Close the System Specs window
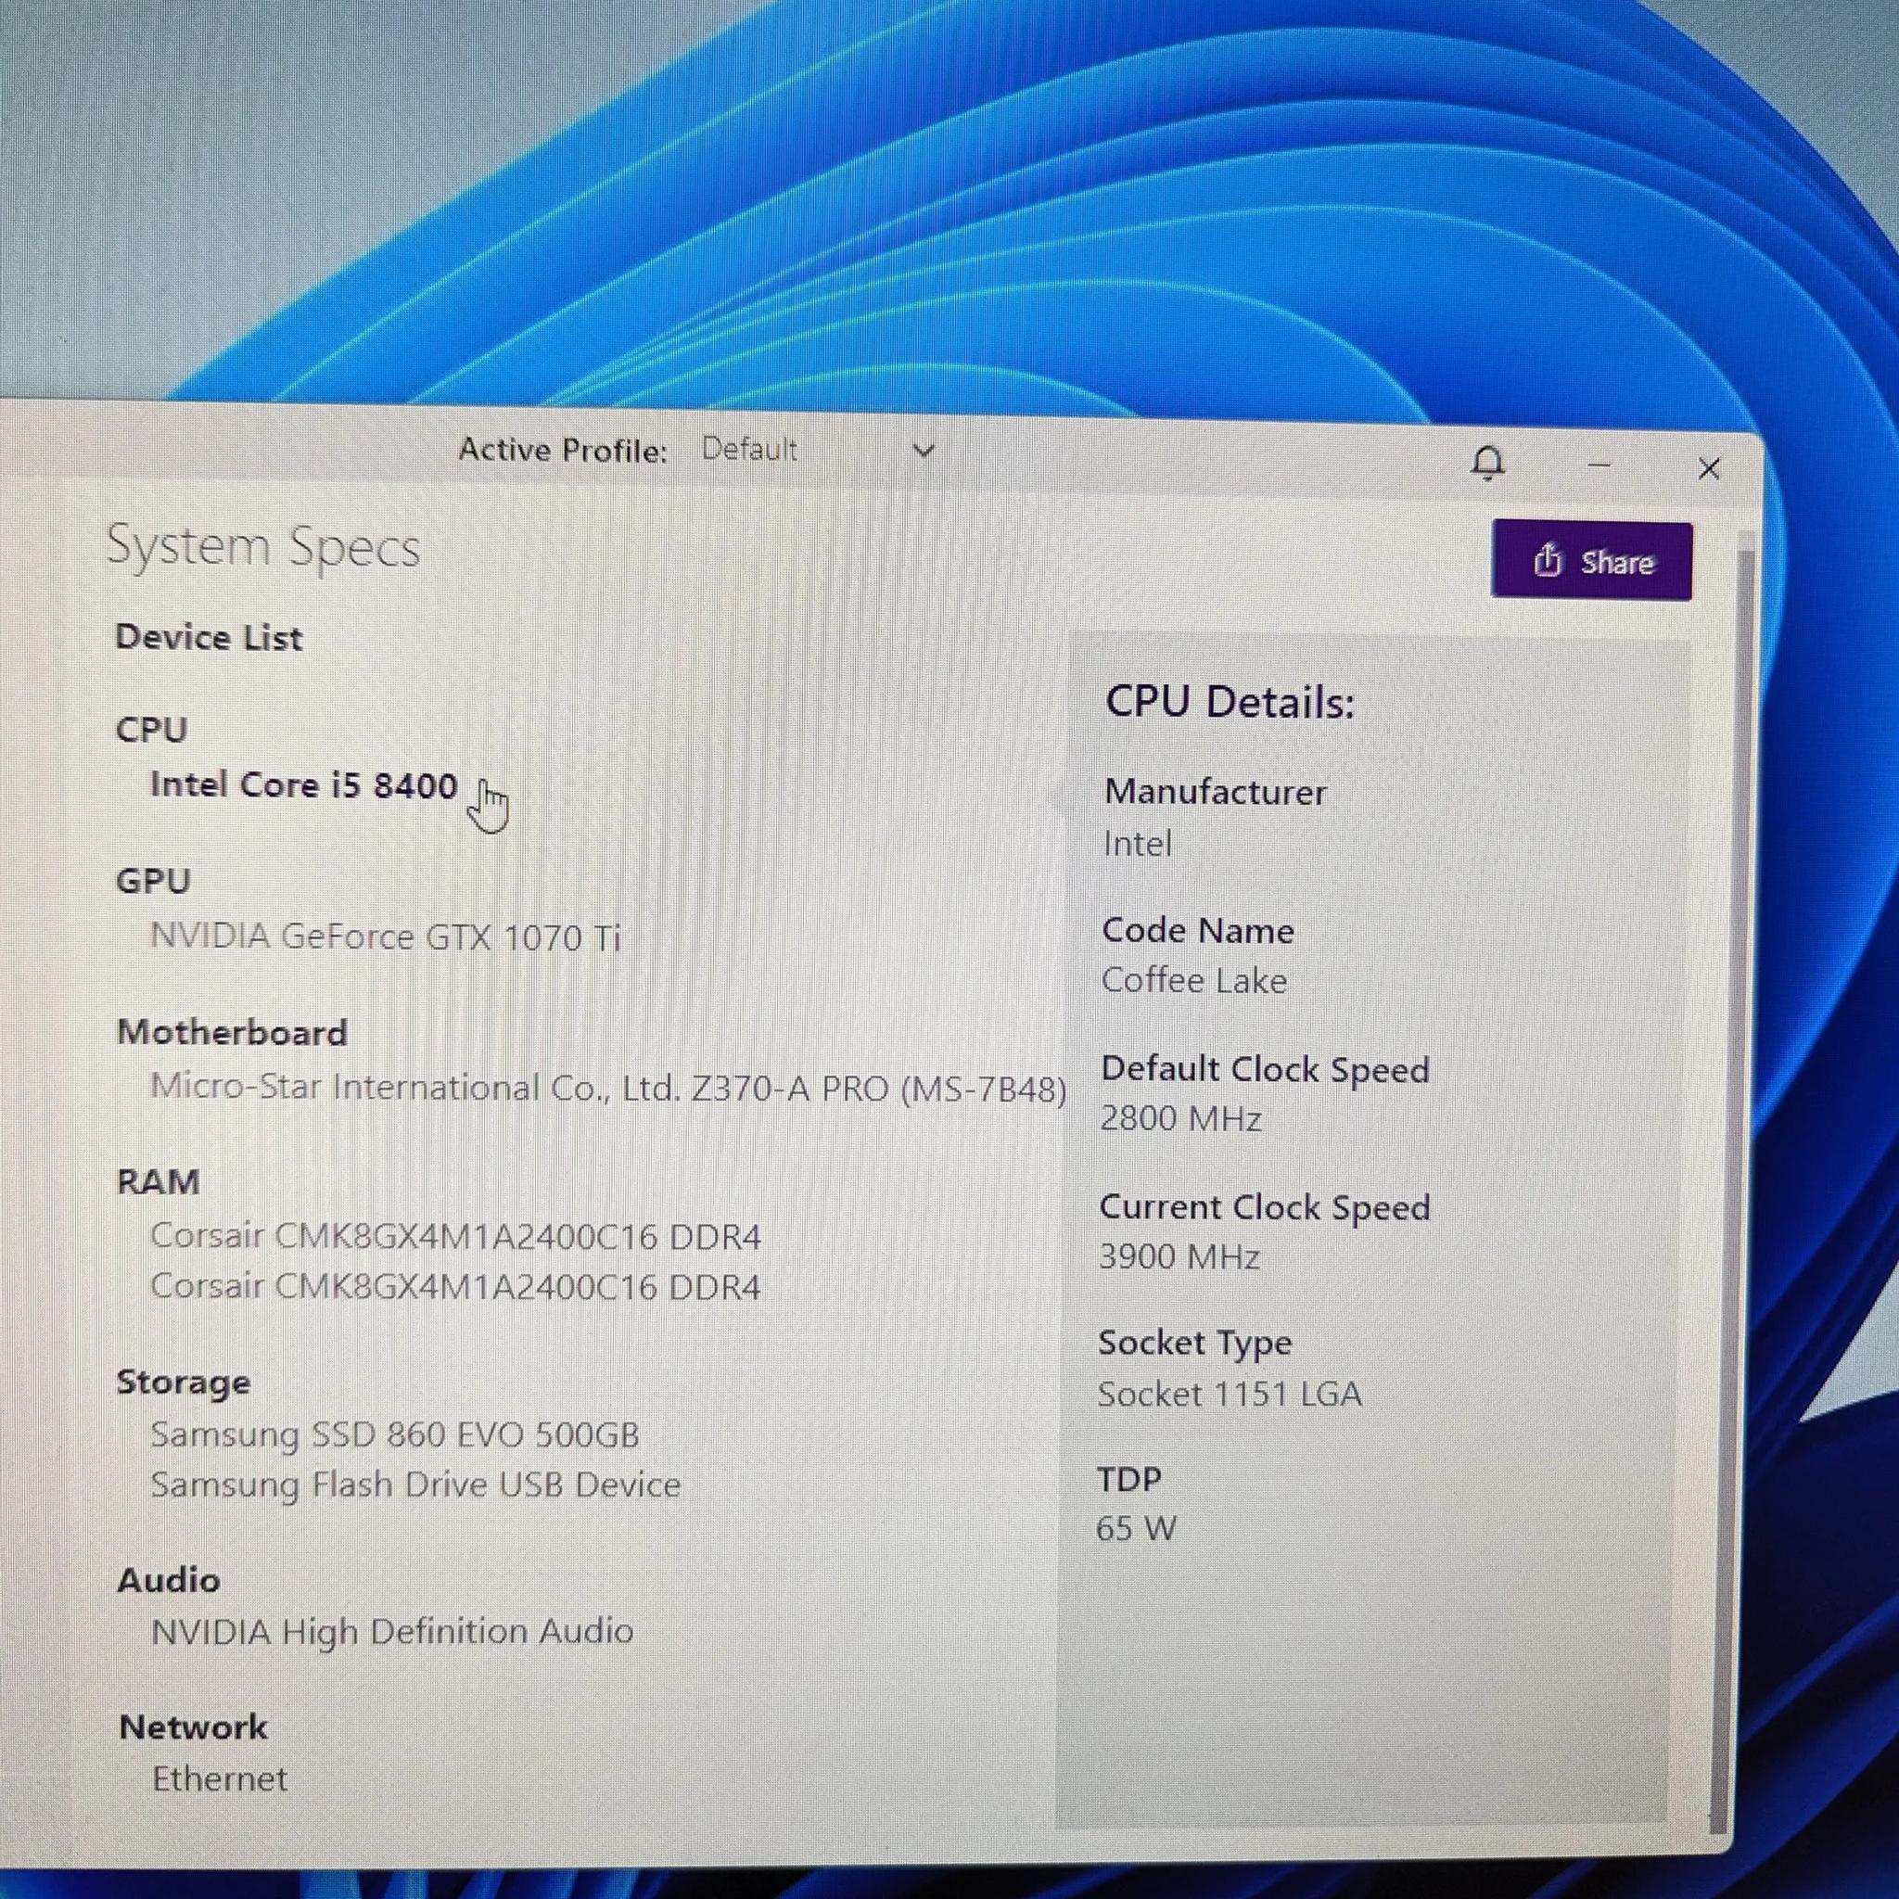 pyautogui.click(x=1708, y=468)
